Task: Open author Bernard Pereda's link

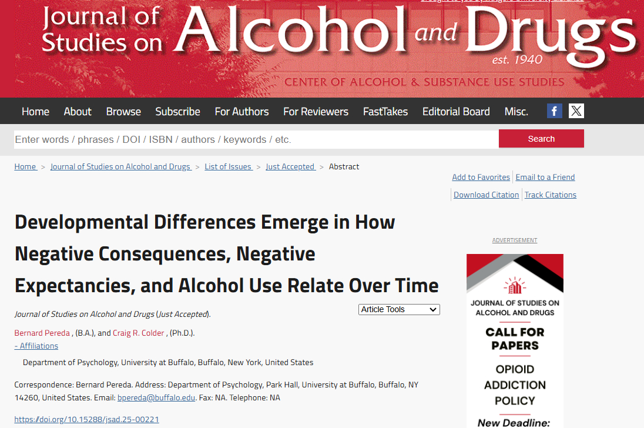Action: 42,333
